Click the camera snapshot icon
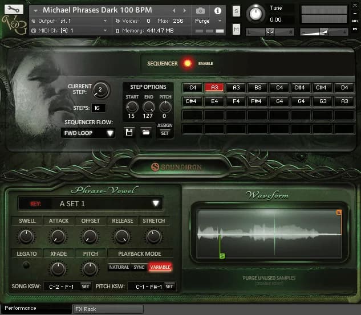Viewport: 361px width, 315px height. coord(200,11)
